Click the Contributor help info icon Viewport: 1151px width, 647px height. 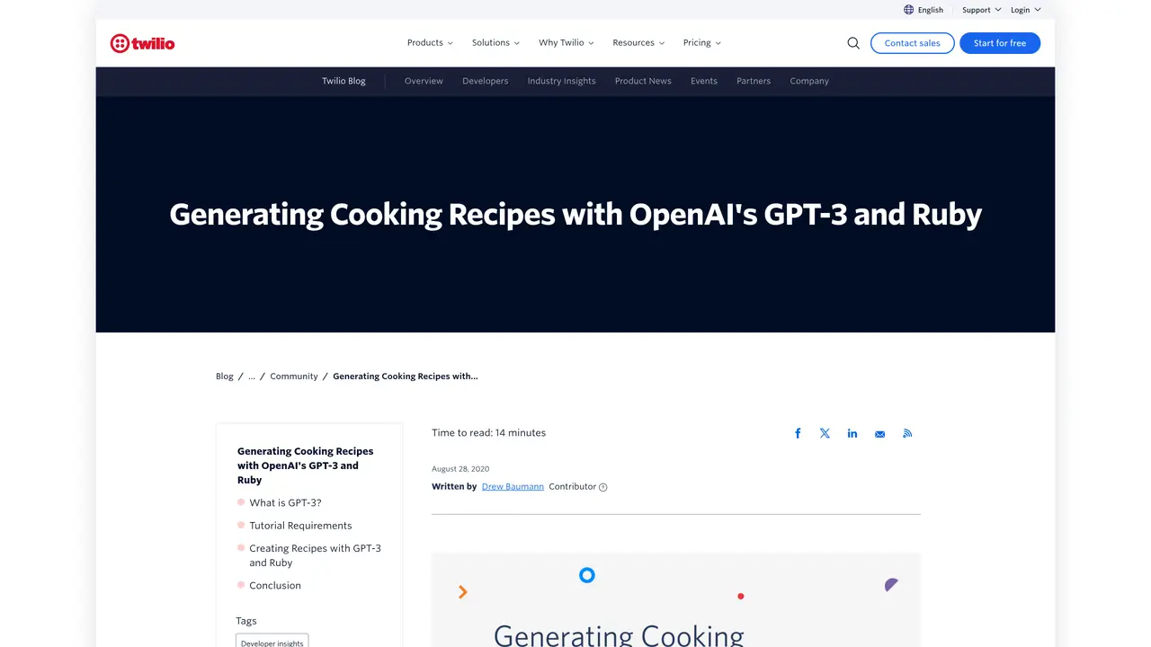point(603,487)
